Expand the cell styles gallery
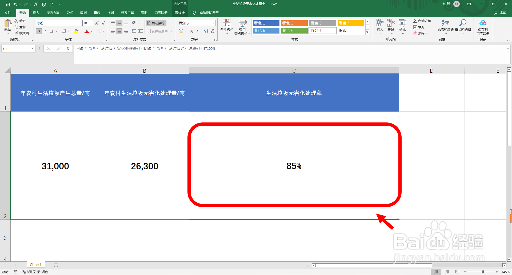512x275 pixels. [x=367, y=32]
